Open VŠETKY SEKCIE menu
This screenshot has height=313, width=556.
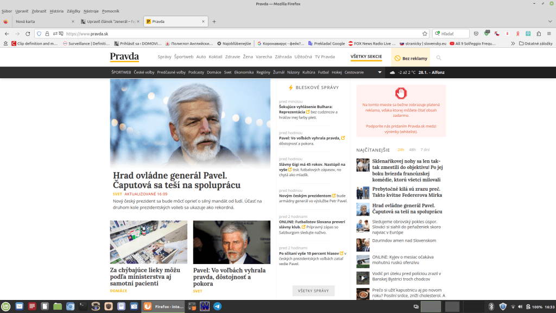[367, 57]
